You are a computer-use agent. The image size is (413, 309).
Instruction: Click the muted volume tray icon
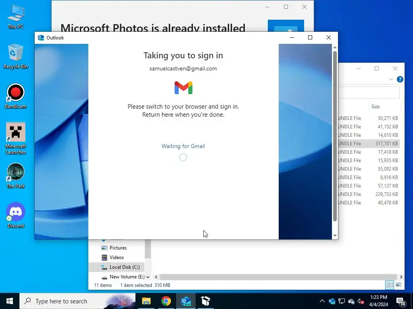tap(361, 301)
